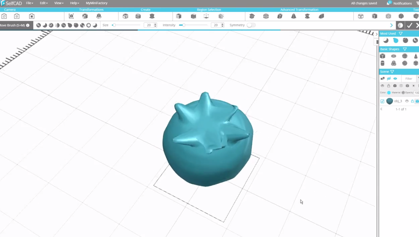Image resolution: width=419 pixels, height=237 pixels.
Task: Open the MyMiniFactory menu item
Action: tap(97, 3)
